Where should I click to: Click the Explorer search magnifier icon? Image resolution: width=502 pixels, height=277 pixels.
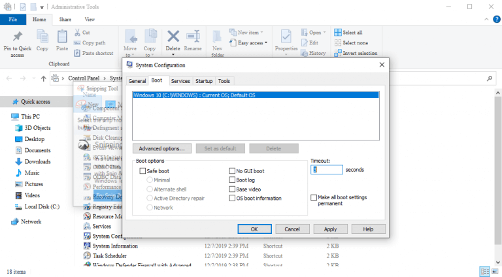click(x=490, y=78)
